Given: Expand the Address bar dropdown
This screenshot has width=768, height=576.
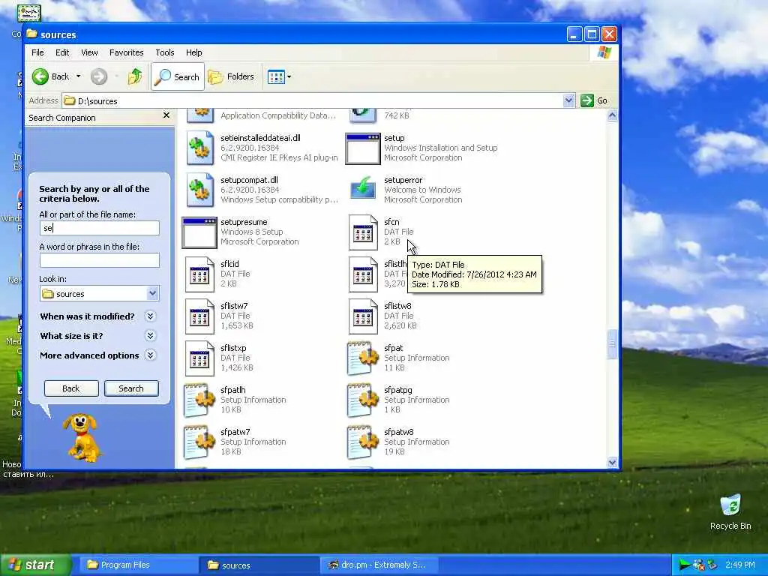Looking at the screenshot, I should [568, 100].
